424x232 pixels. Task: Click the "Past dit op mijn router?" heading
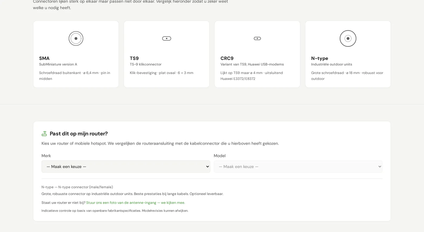(79, 134)
